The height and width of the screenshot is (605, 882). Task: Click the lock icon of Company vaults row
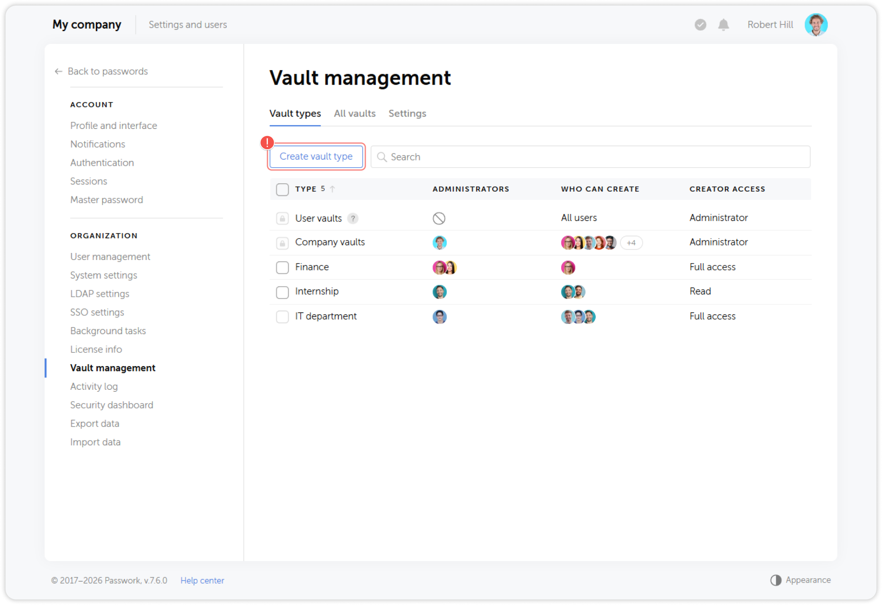coord(282,243)
